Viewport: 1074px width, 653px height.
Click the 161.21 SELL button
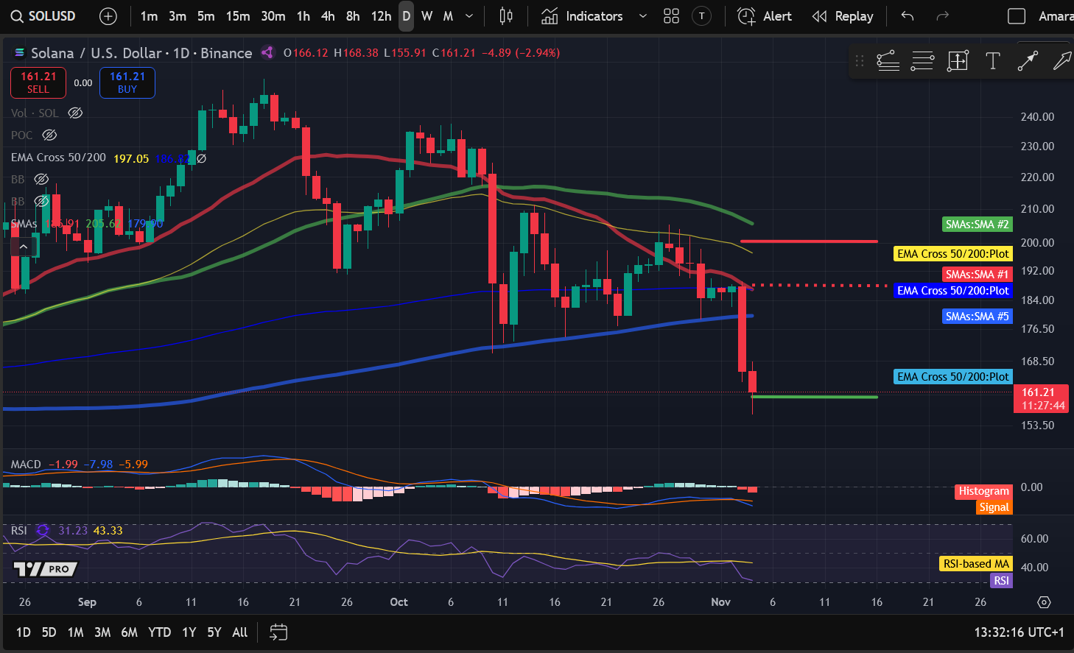tap(38, 82)
